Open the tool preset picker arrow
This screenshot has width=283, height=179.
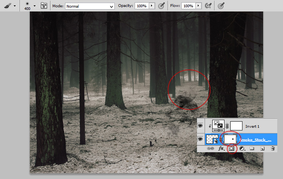click(x=15, y=6)
